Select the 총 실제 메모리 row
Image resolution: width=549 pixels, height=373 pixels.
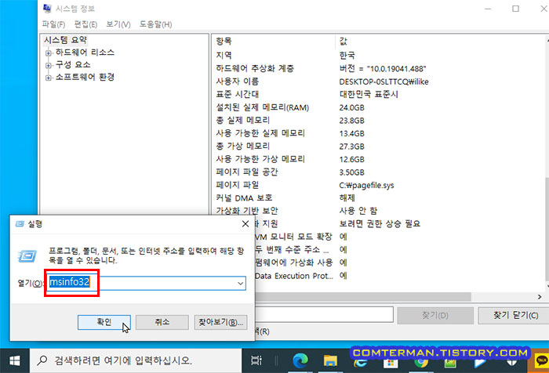tap(378, 121)
